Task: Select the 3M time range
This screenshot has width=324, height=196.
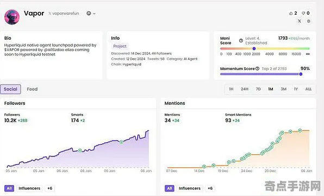Action: 284,89
